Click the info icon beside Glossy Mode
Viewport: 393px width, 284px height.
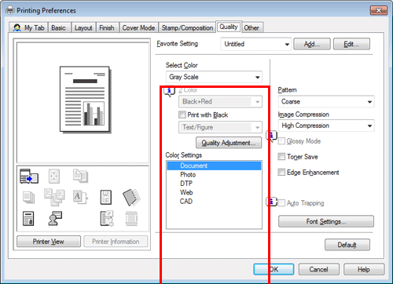click(x=271, y=136)
